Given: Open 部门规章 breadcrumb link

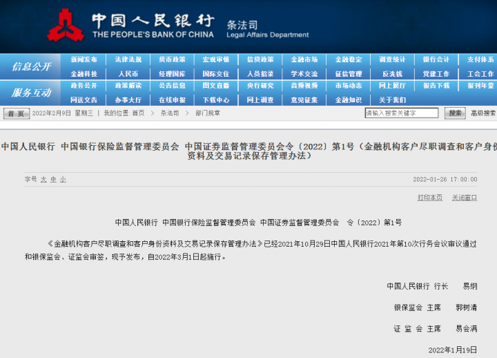Looking at the screenshot, I should coord(208,113).
